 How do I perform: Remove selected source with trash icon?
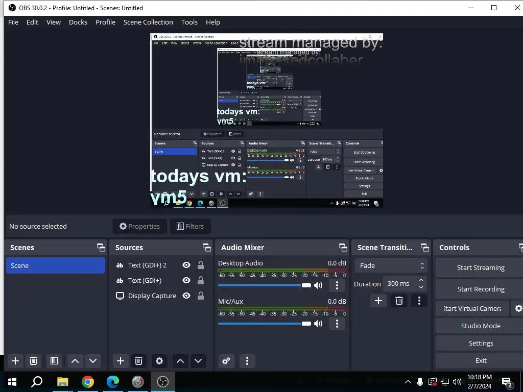pyautogui.click(x=139, y=361)
